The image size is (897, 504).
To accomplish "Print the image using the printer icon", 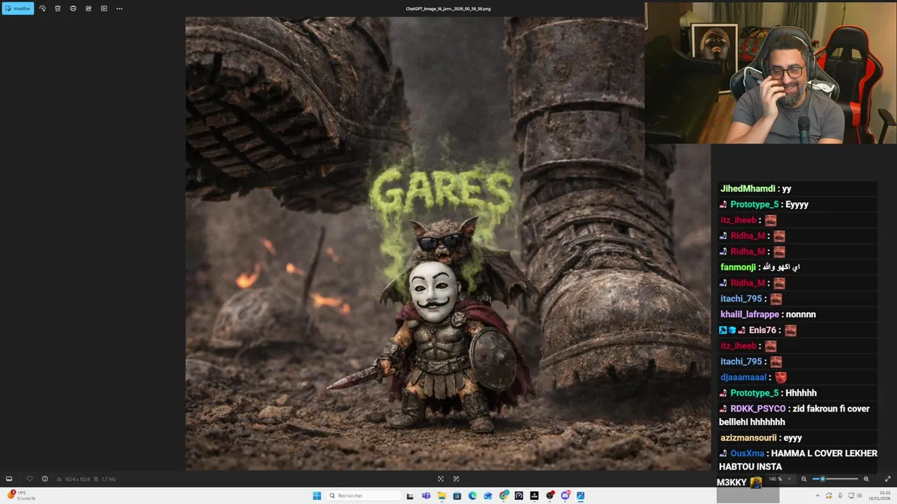I will coord(73,8).
